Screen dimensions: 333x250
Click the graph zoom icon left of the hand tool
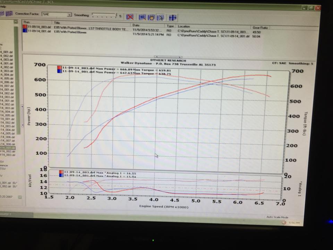[142, 17]
